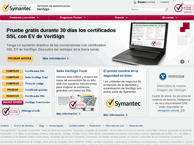Click the INICIAR SESIÓN button
Screen dimensions: 194x145
13,102
